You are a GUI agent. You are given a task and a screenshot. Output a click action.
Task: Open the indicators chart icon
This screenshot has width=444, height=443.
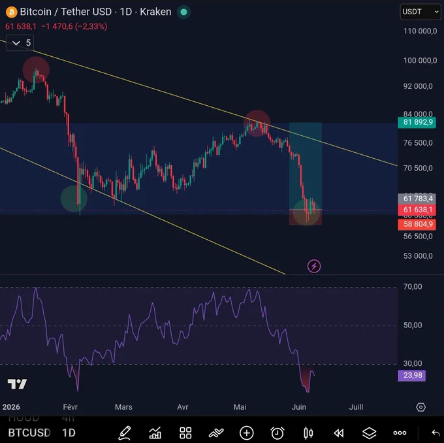(x=155, y=433)
